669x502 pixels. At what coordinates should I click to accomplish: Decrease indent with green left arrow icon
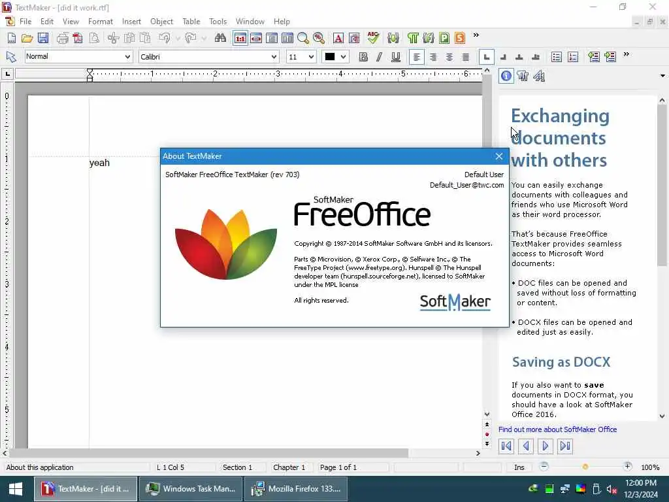tap(594, 57)
